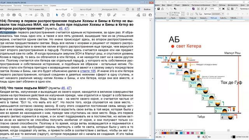Screen dimensions: 249x140
Task: Pick the black swatch in CorelDRAW palette
Action: [x=177, y=133]
